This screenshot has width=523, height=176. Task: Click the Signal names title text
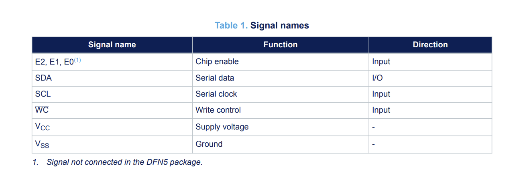(280, 26)
